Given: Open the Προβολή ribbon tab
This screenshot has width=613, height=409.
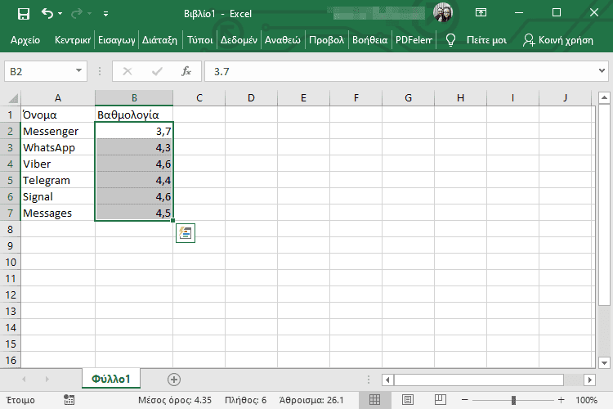Looking at the screenshot, I should coord(326,40).
